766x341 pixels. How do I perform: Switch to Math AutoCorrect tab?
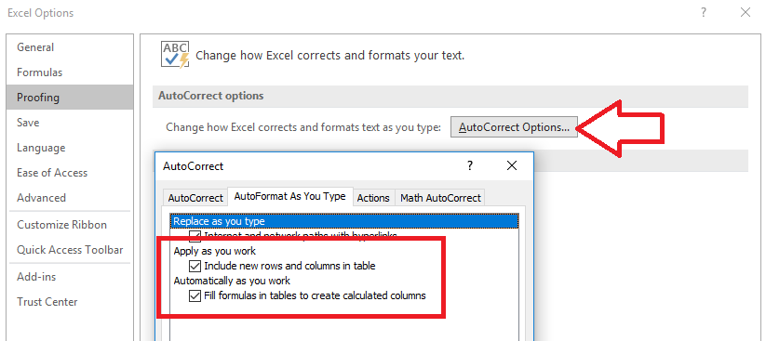click(x=440, y=198)
